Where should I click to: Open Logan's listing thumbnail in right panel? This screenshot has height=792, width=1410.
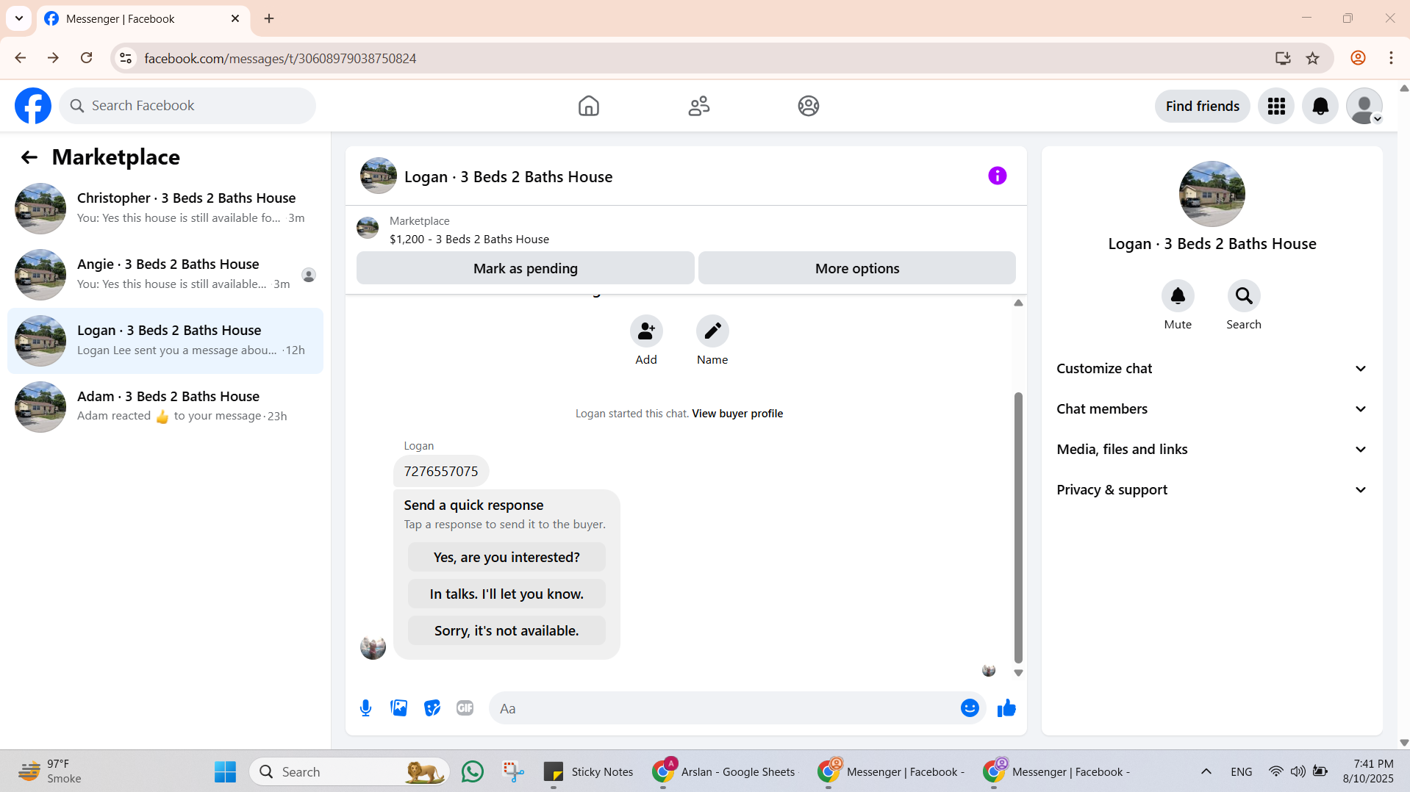1212,194
